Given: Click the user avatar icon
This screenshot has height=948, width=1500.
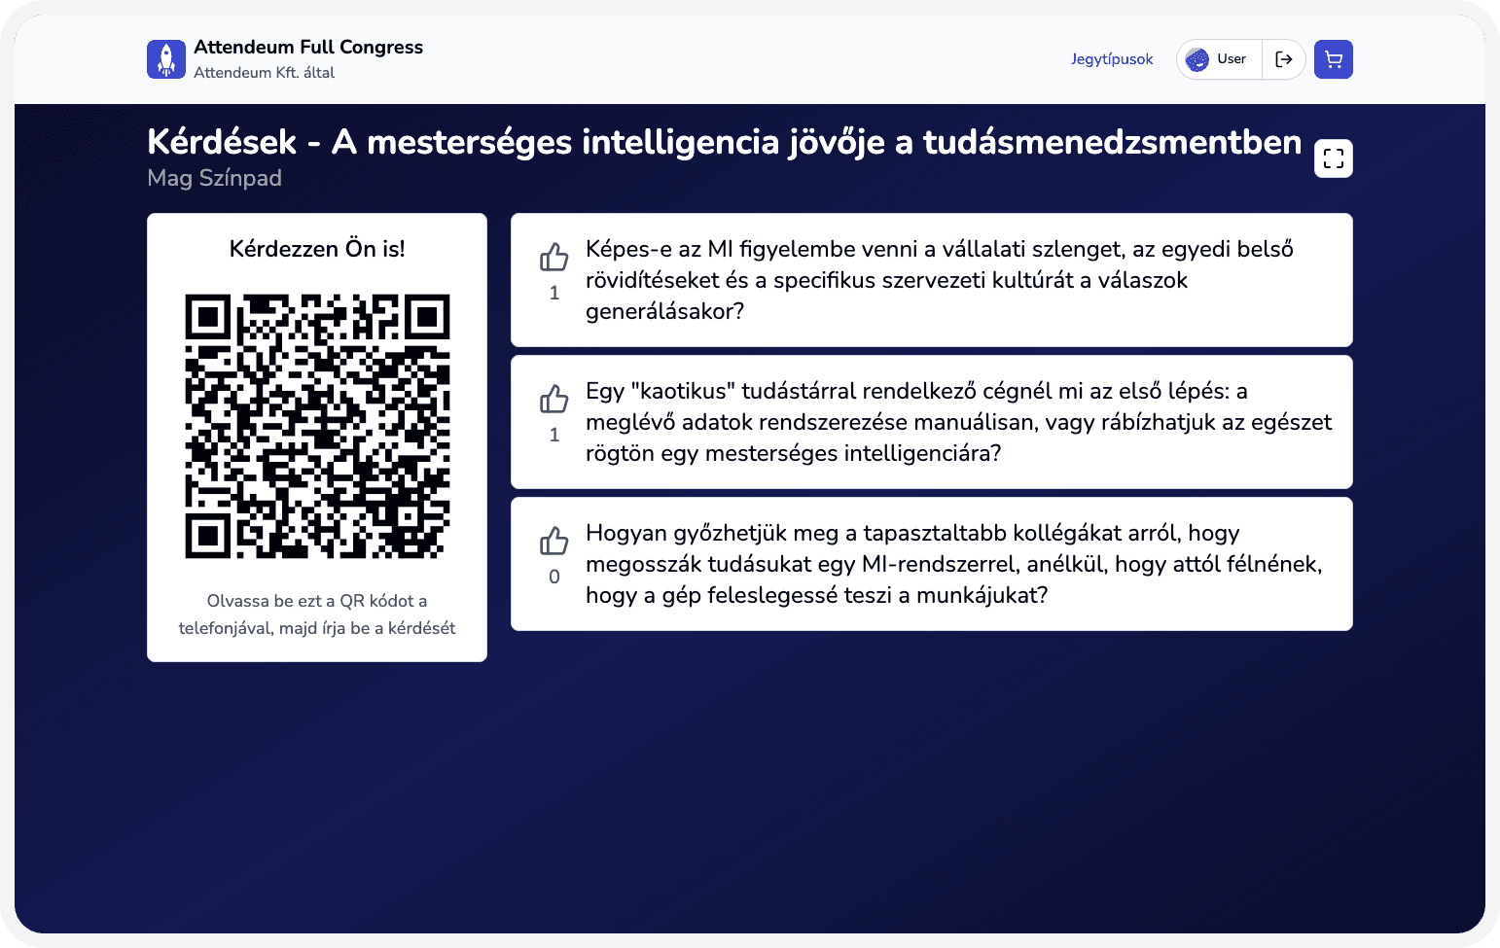Looking at the screenshot, I should pos(1196,59).
